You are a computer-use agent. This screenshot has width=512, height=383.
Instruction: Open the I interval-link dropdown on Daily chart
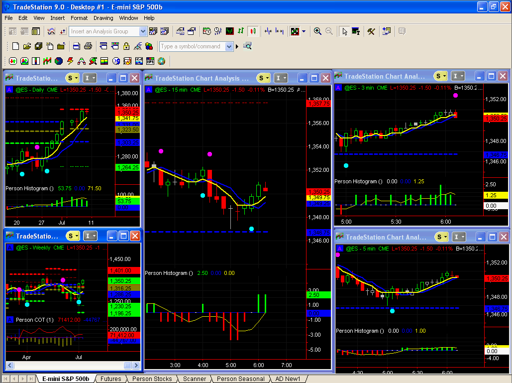90,78
